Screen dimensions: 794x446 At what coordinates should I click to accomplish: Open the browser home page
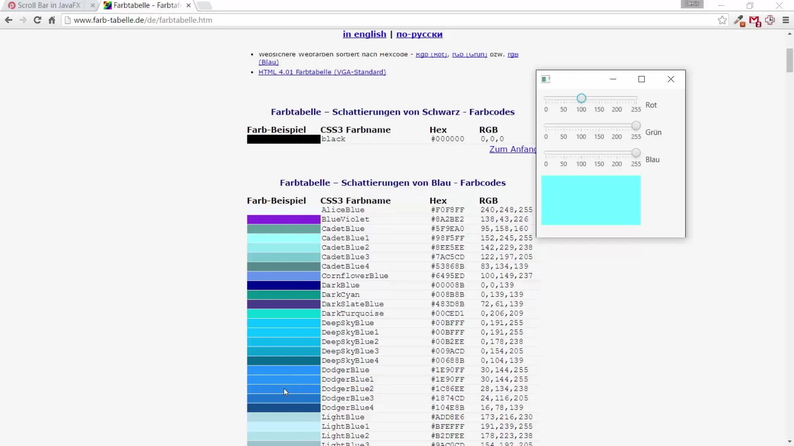pyautogui.click(x=52, y=20)
